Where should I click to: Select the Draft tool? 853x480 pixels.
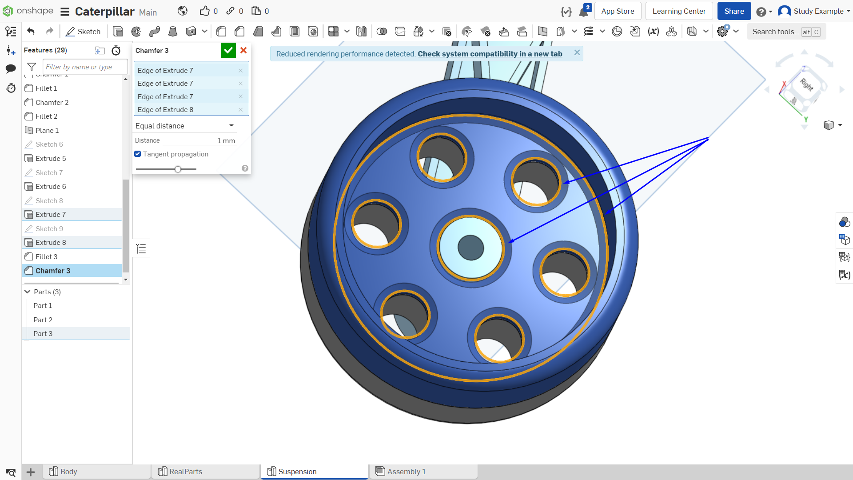[258, 32]
